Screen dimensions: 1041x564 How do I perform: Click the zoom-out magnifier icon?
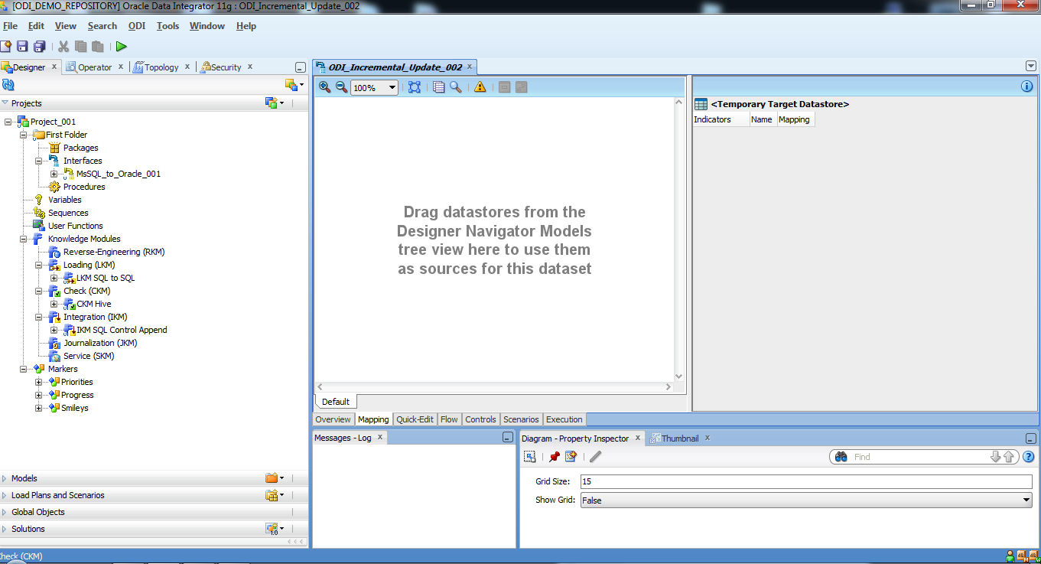341,87
